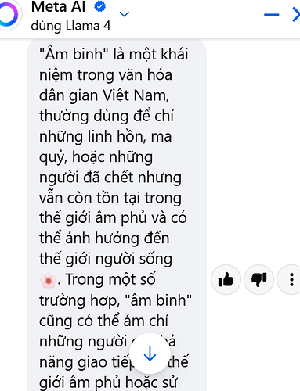Select the first line starting "Âm binh"
This screenshot has width=300, height=391.
click(114, 54)
